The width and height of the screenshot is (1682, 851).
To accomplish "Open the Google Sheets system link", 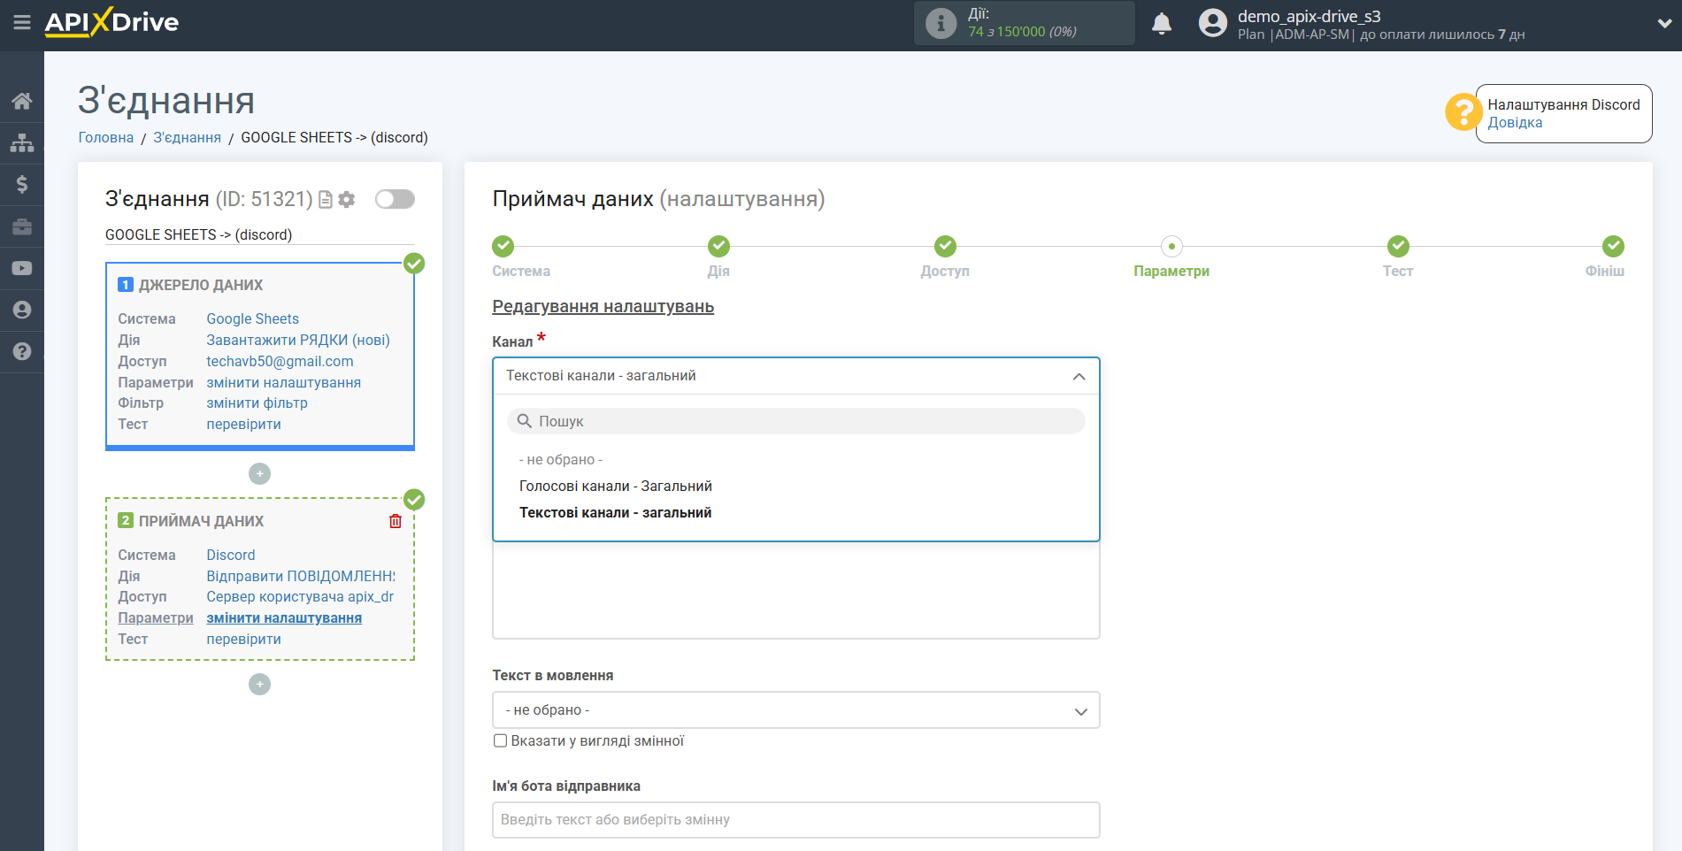I will pos(253,318).
